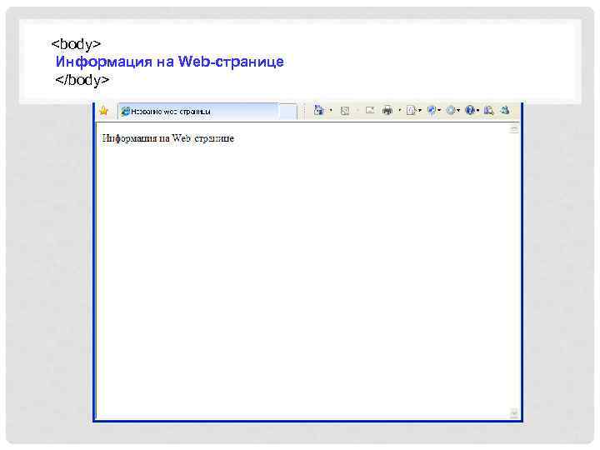The image size is (600, 450).
Task: Click the page text "Информация на Web странице"
Action: [168, 138]
